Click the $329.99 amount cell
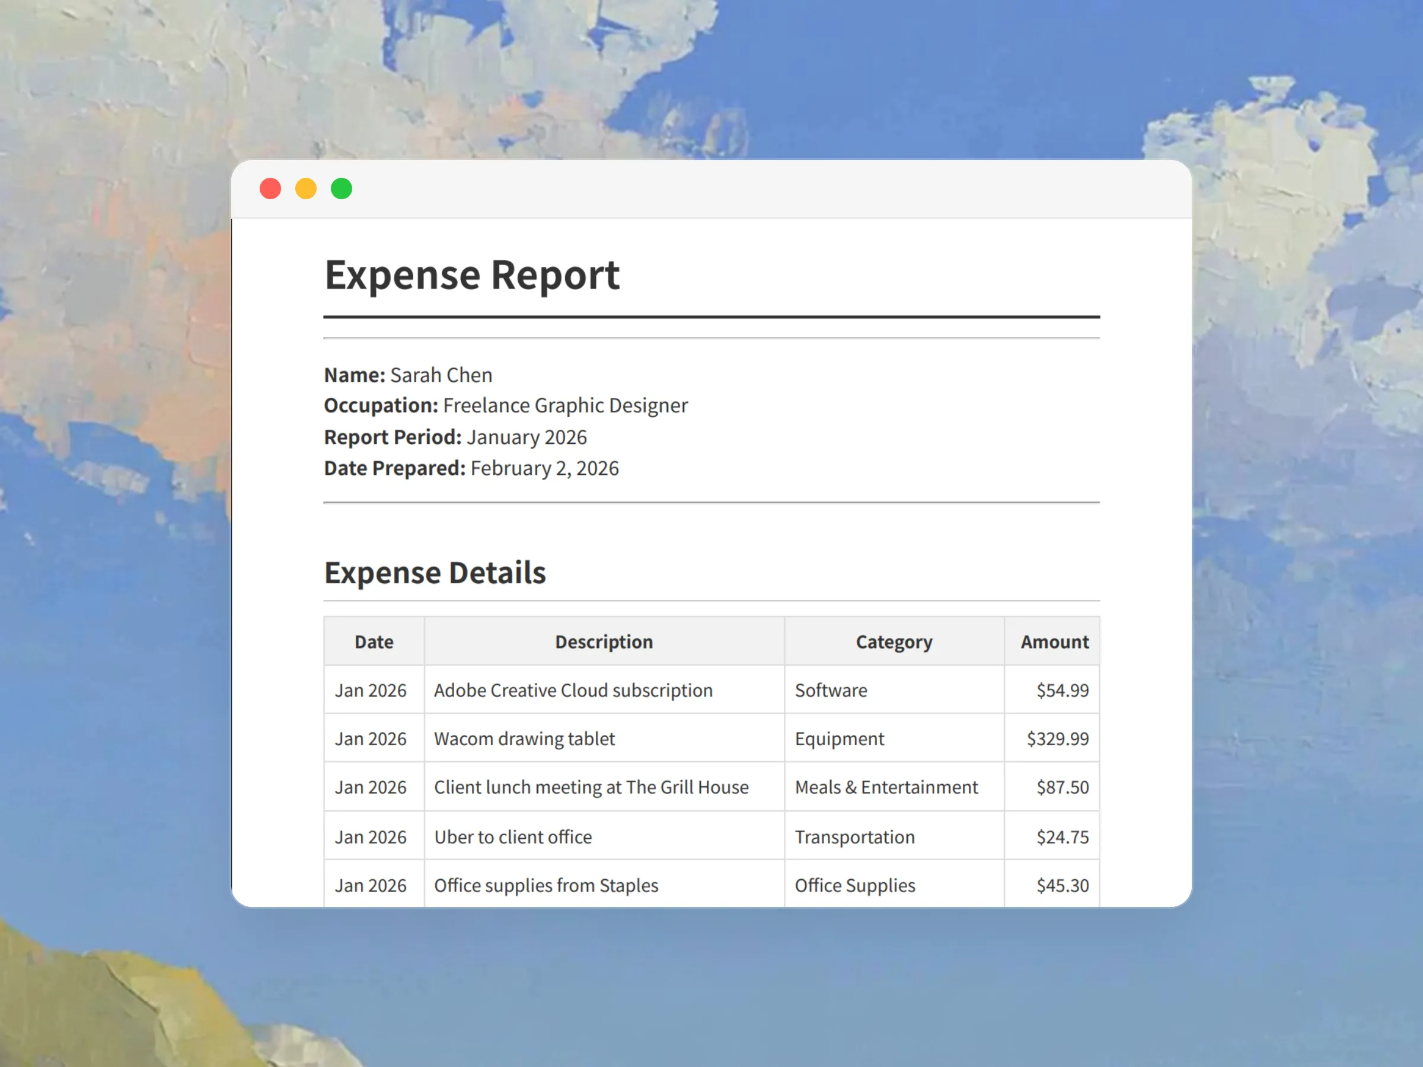The height and width of the screenshot is (1067, 1423). 1057,739
